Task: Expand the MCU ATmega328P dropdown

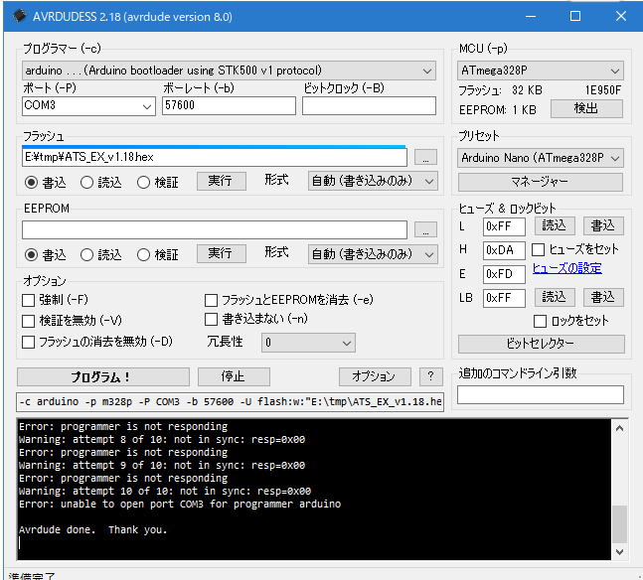Action: 541,71
